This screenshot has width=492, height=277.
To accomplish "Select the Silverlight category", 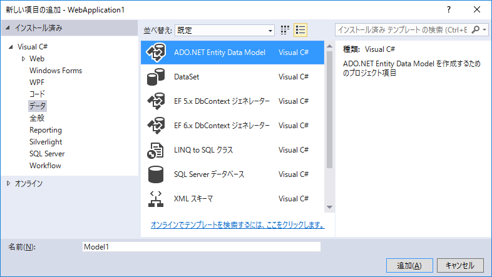I will point(46,142).
